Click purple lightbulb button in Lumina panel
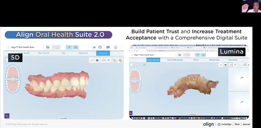 (131, 113)
